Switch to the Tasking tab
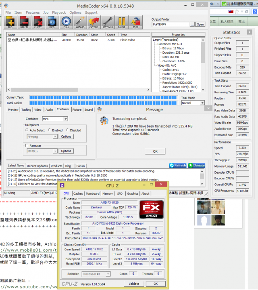258x290 pixels. [26, 110]
